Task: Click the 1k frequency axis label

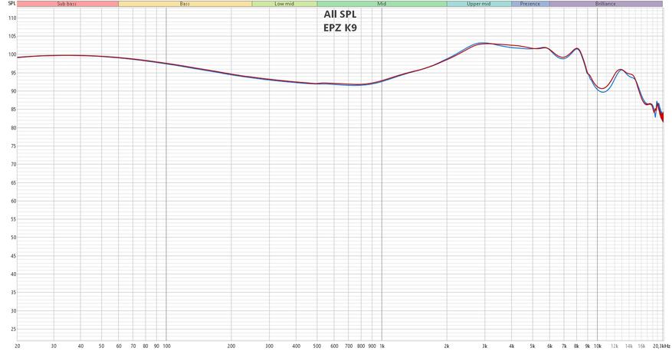Action: point(382,346)
